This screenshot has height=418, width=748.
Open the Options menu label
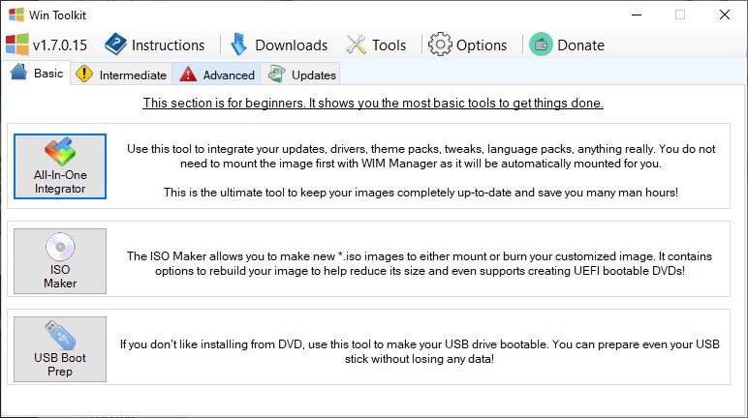[x=482, y=45]
